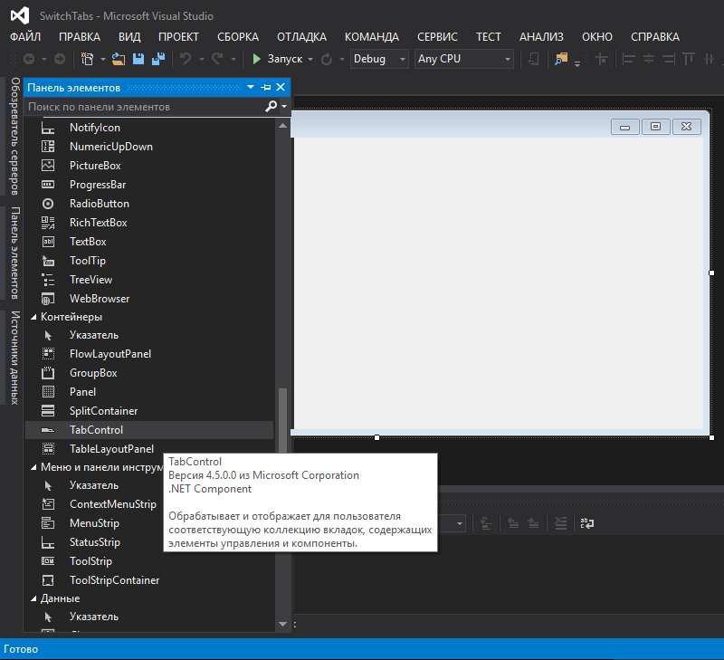
Task: Select the SplitContainer control icon
Action: (x=48, y=411)
